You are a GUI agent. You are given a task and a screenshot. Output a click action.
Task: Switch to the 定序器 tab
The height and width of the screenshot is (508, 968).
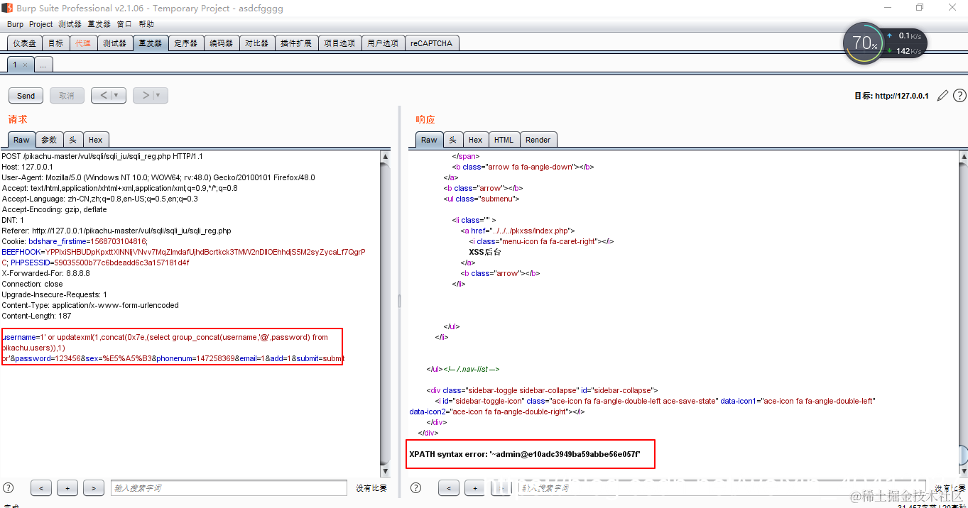coord(186,43)
